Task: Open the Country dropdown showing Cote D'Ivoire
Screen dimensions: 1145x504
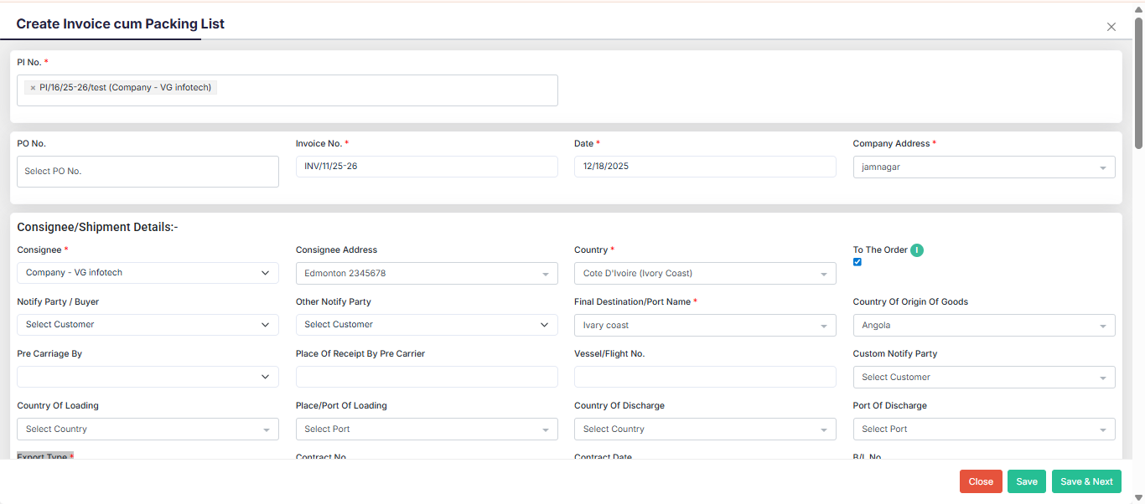Action: [704, 274]
